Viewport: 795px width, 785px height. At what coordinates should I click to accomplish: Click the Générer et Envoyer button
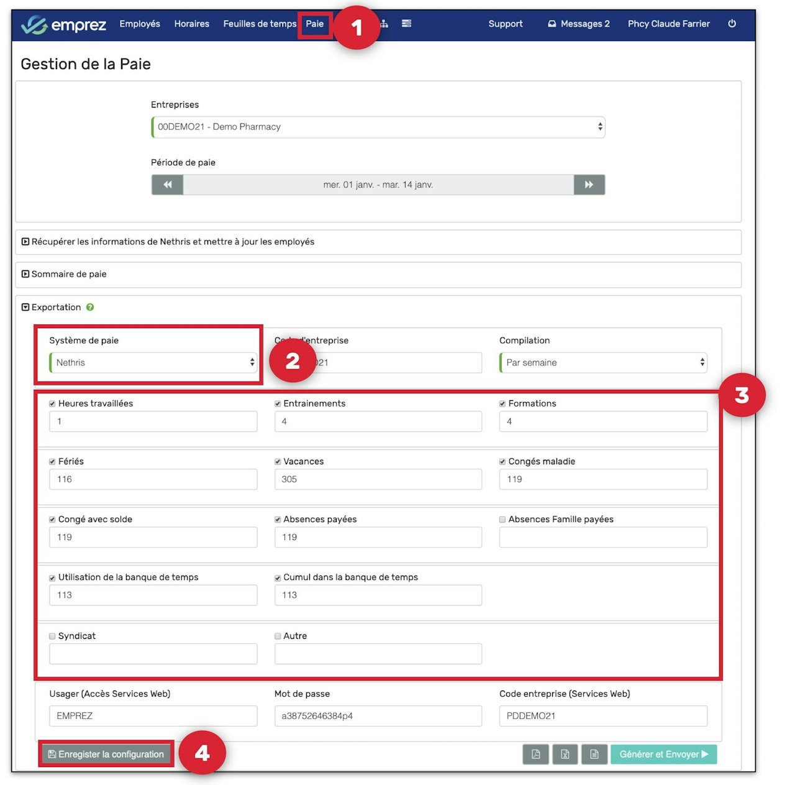664,754
